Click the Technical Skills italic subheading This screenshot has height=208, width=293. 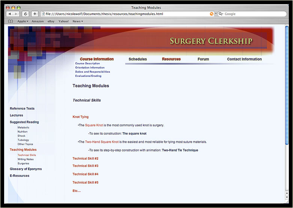pyautogui.click(x=87, y=100)
